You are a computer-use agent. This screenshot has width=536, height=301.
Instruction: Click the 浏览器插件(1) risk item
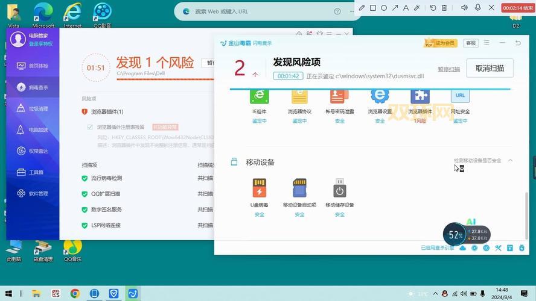click(x=107, y=112)
